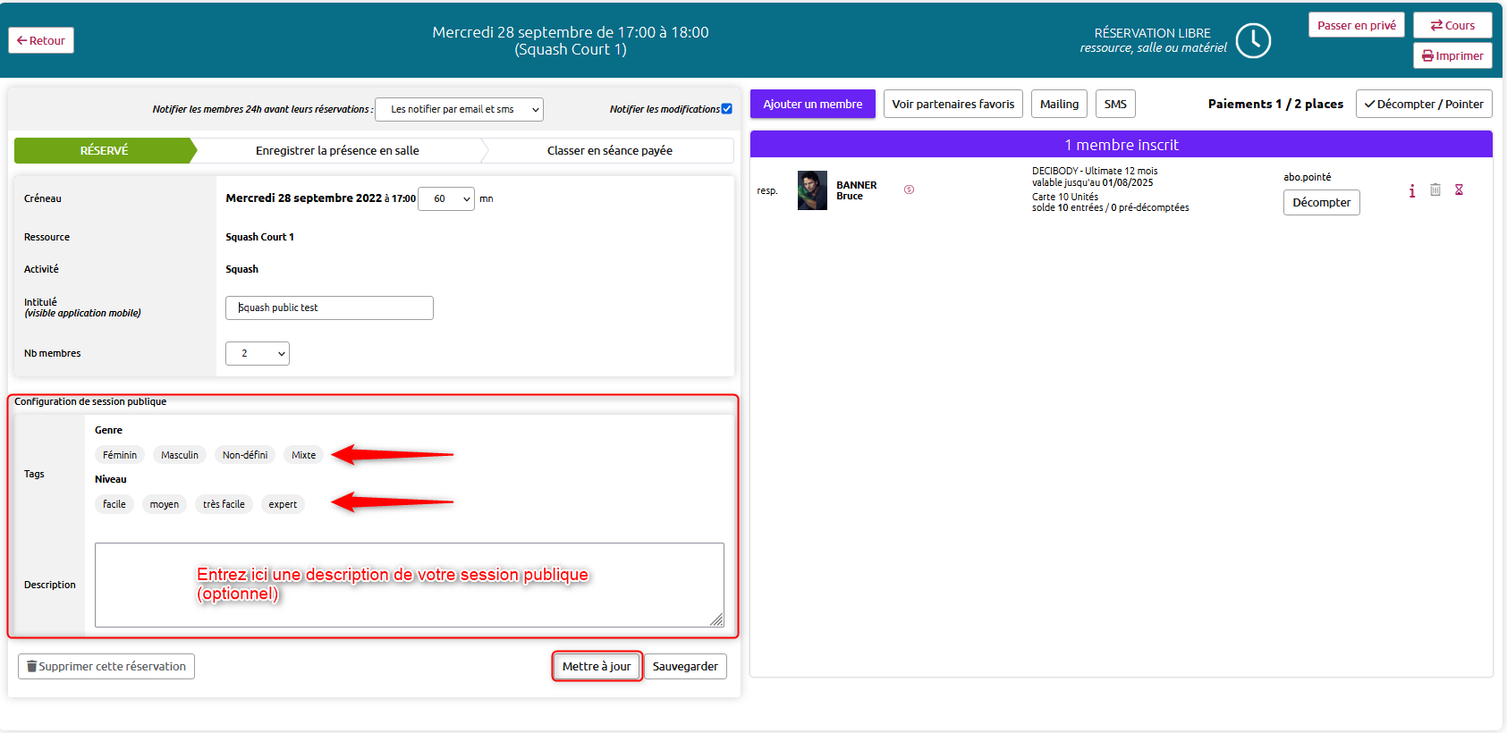Open the 24h notification method dropdown
This screenshot has width=1507, height=733.
(459, 109)
